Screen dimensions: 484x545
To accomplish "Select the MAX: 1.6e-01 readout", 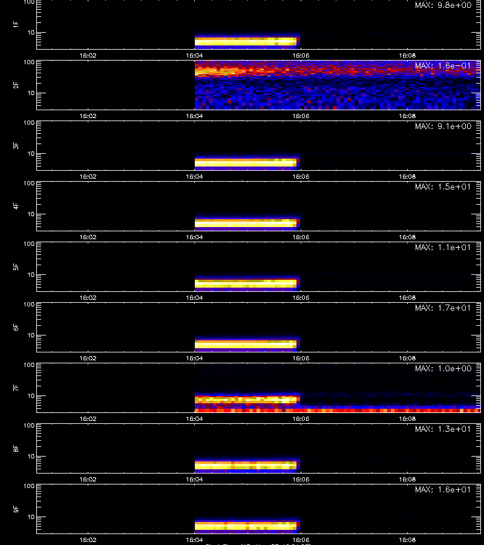I will [443, 65].
